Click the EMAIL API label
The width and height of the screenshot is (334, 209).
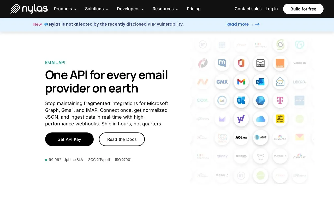coord(55,63)
